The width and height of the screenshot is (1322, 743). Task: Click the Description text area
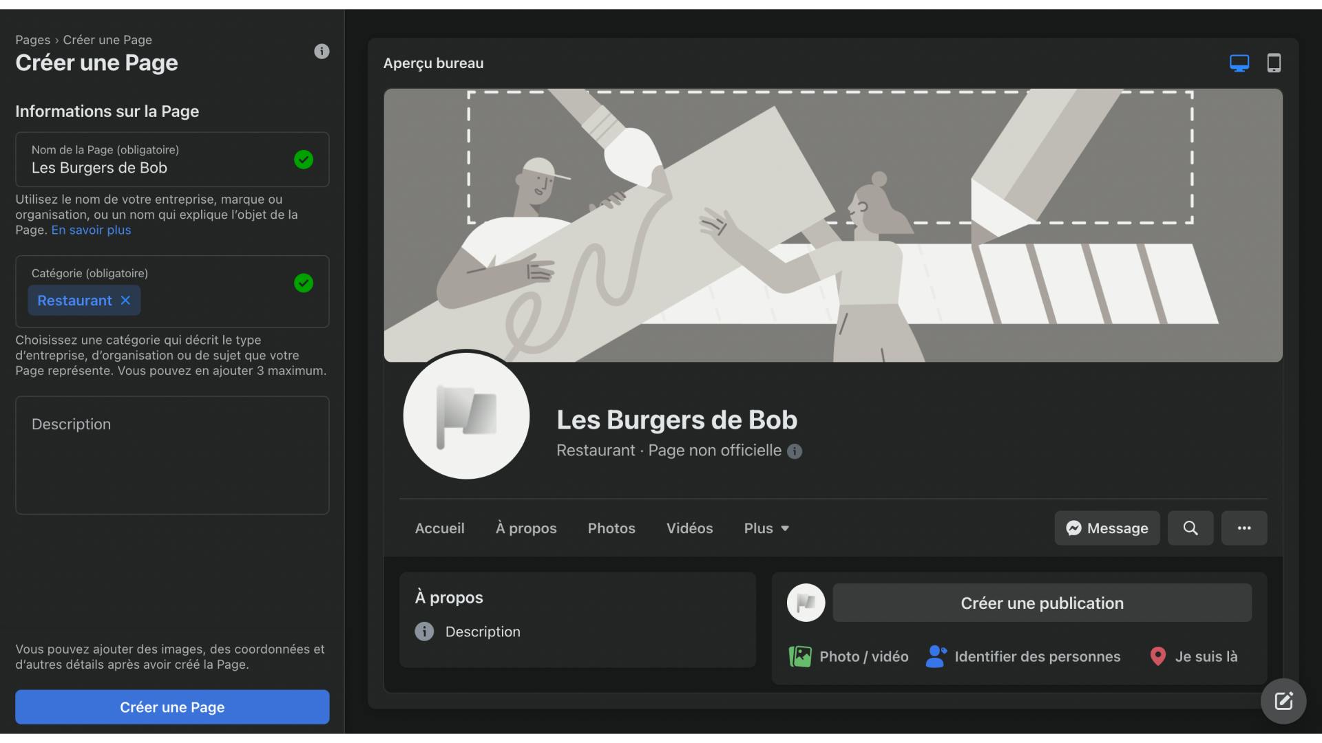172,455
